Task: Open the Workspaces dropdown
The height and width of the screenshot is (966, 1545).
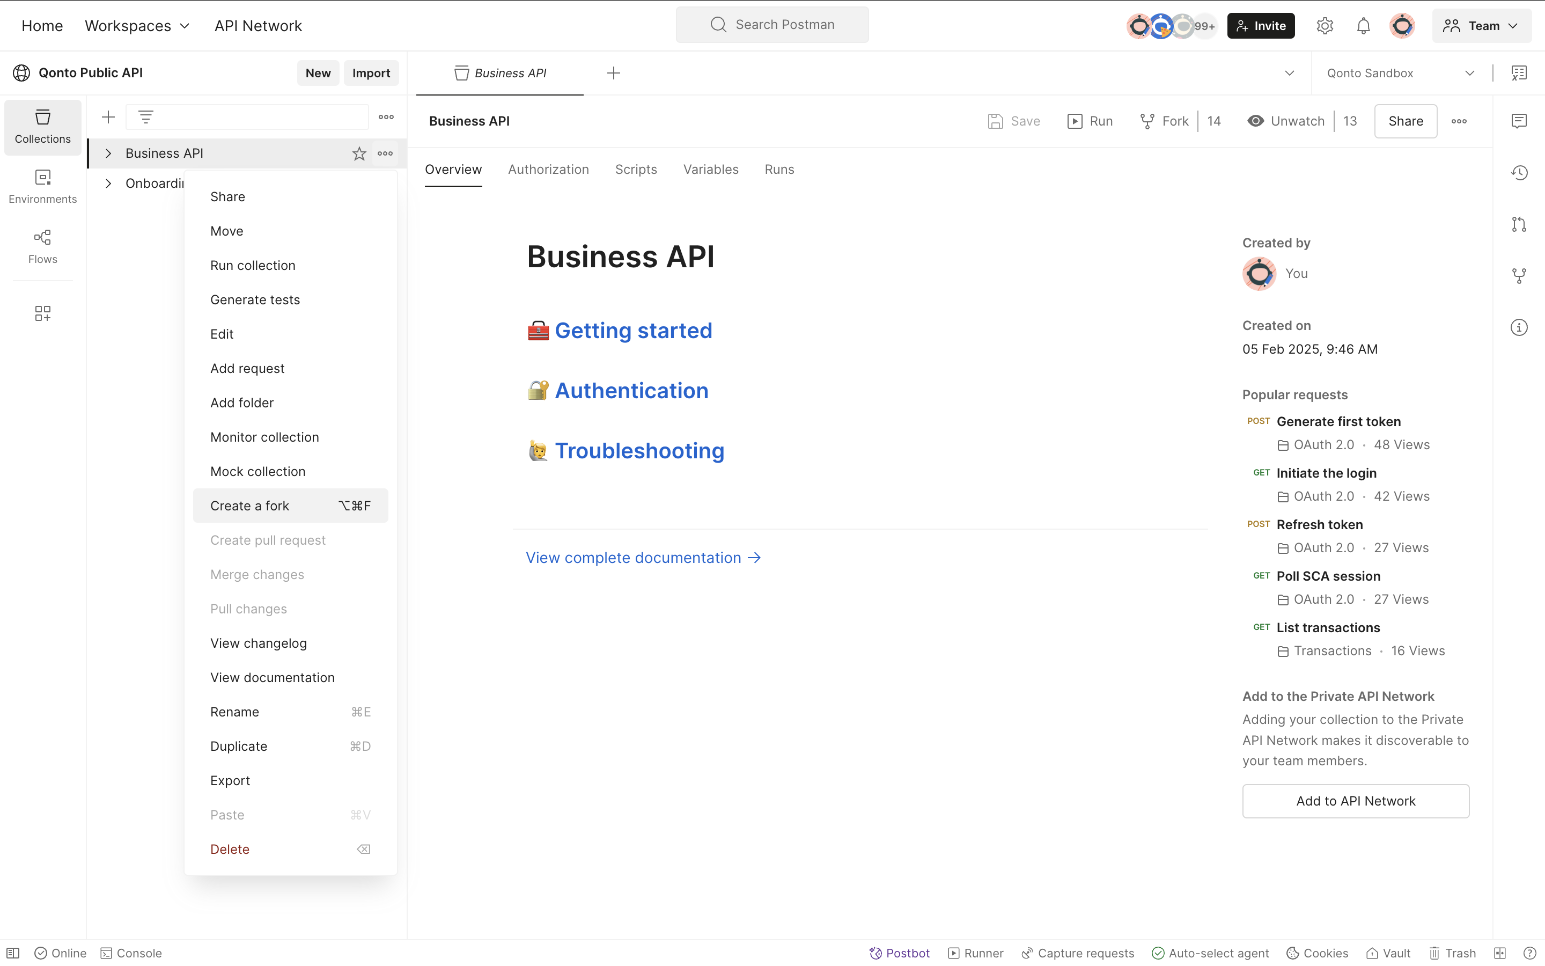Action: 137,26
